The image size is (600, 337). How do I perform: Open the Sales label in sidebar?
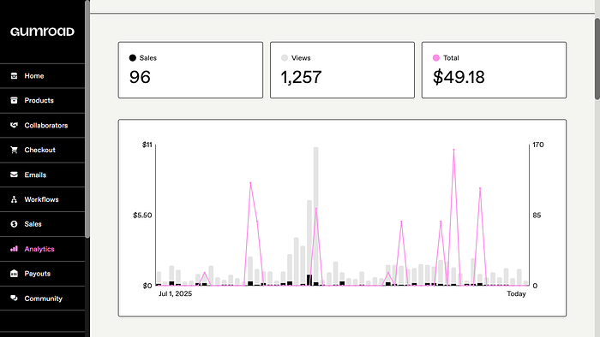[33, 224]
